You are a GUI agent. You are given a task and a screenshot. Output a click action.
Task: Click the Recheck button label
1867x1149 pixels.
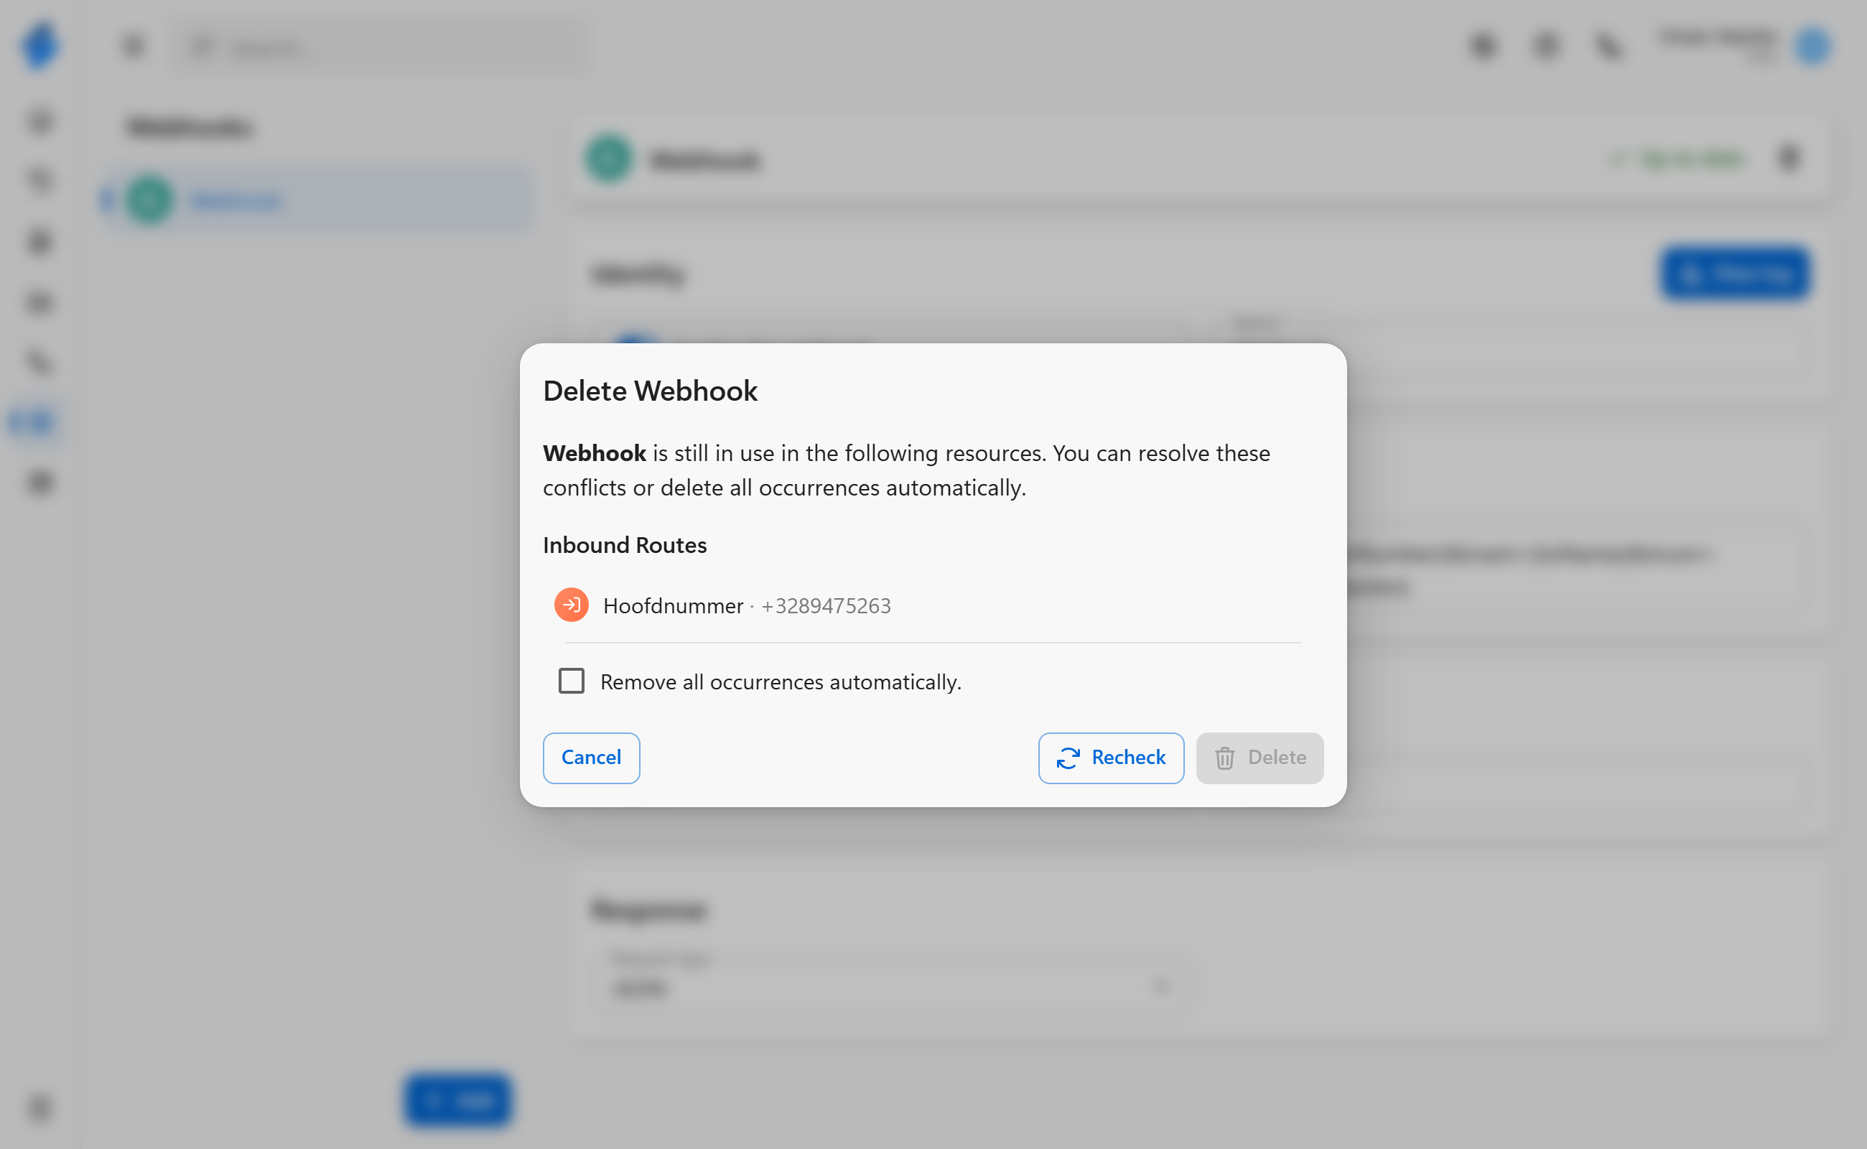[x=1127, y=758]
